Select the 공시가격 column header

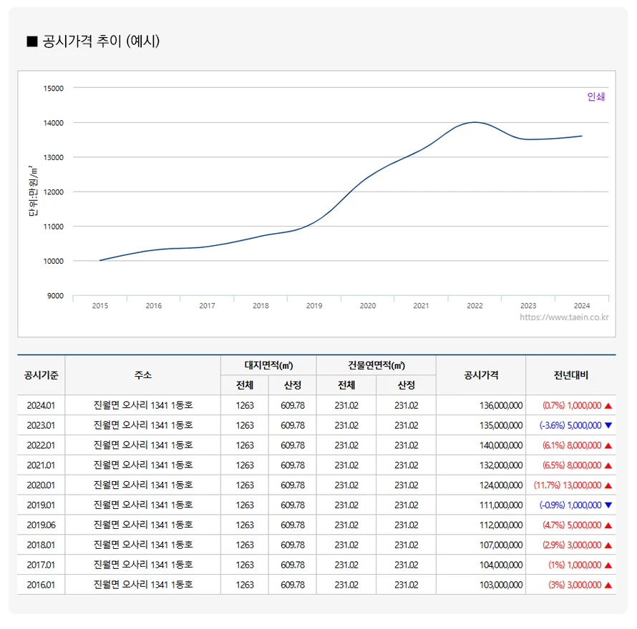(480, 375)
